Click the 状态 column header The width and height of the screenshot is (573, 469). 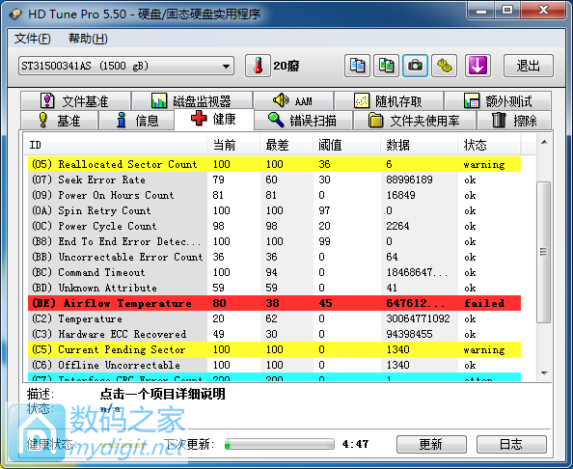coord(489,145)
